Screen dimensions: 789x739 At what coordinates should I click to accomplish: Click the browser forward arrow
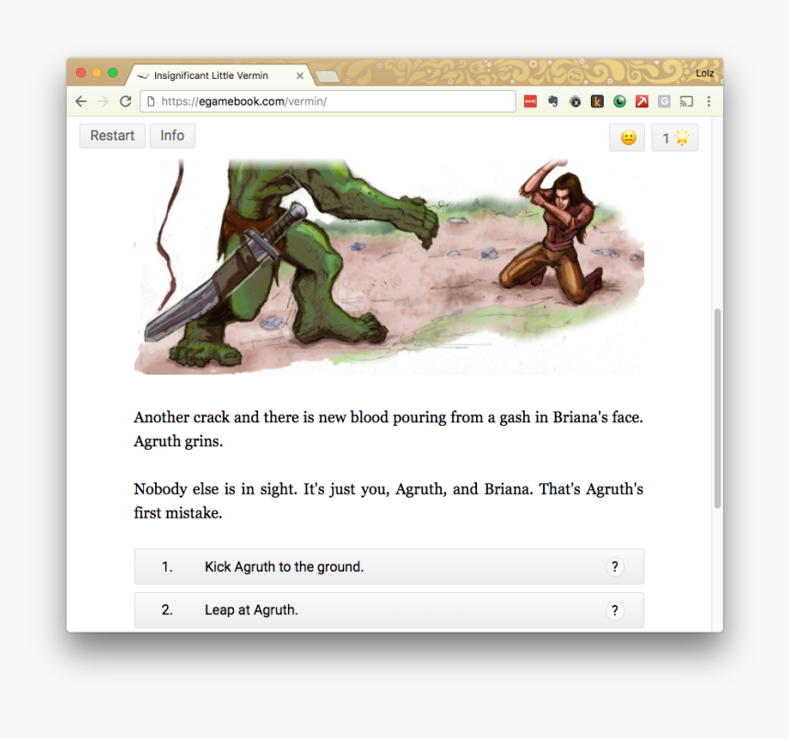(103, 101)
